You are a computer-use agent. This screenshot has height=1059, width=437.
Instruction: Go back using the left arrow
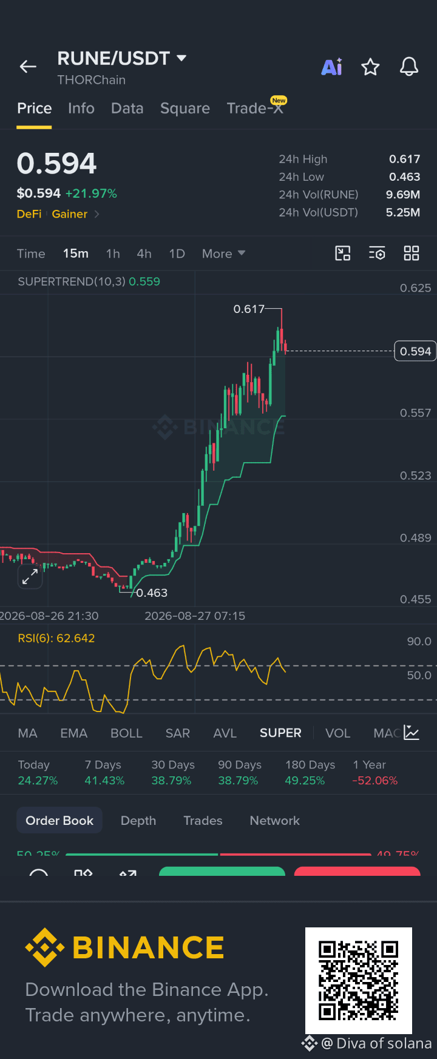point(28,67)
